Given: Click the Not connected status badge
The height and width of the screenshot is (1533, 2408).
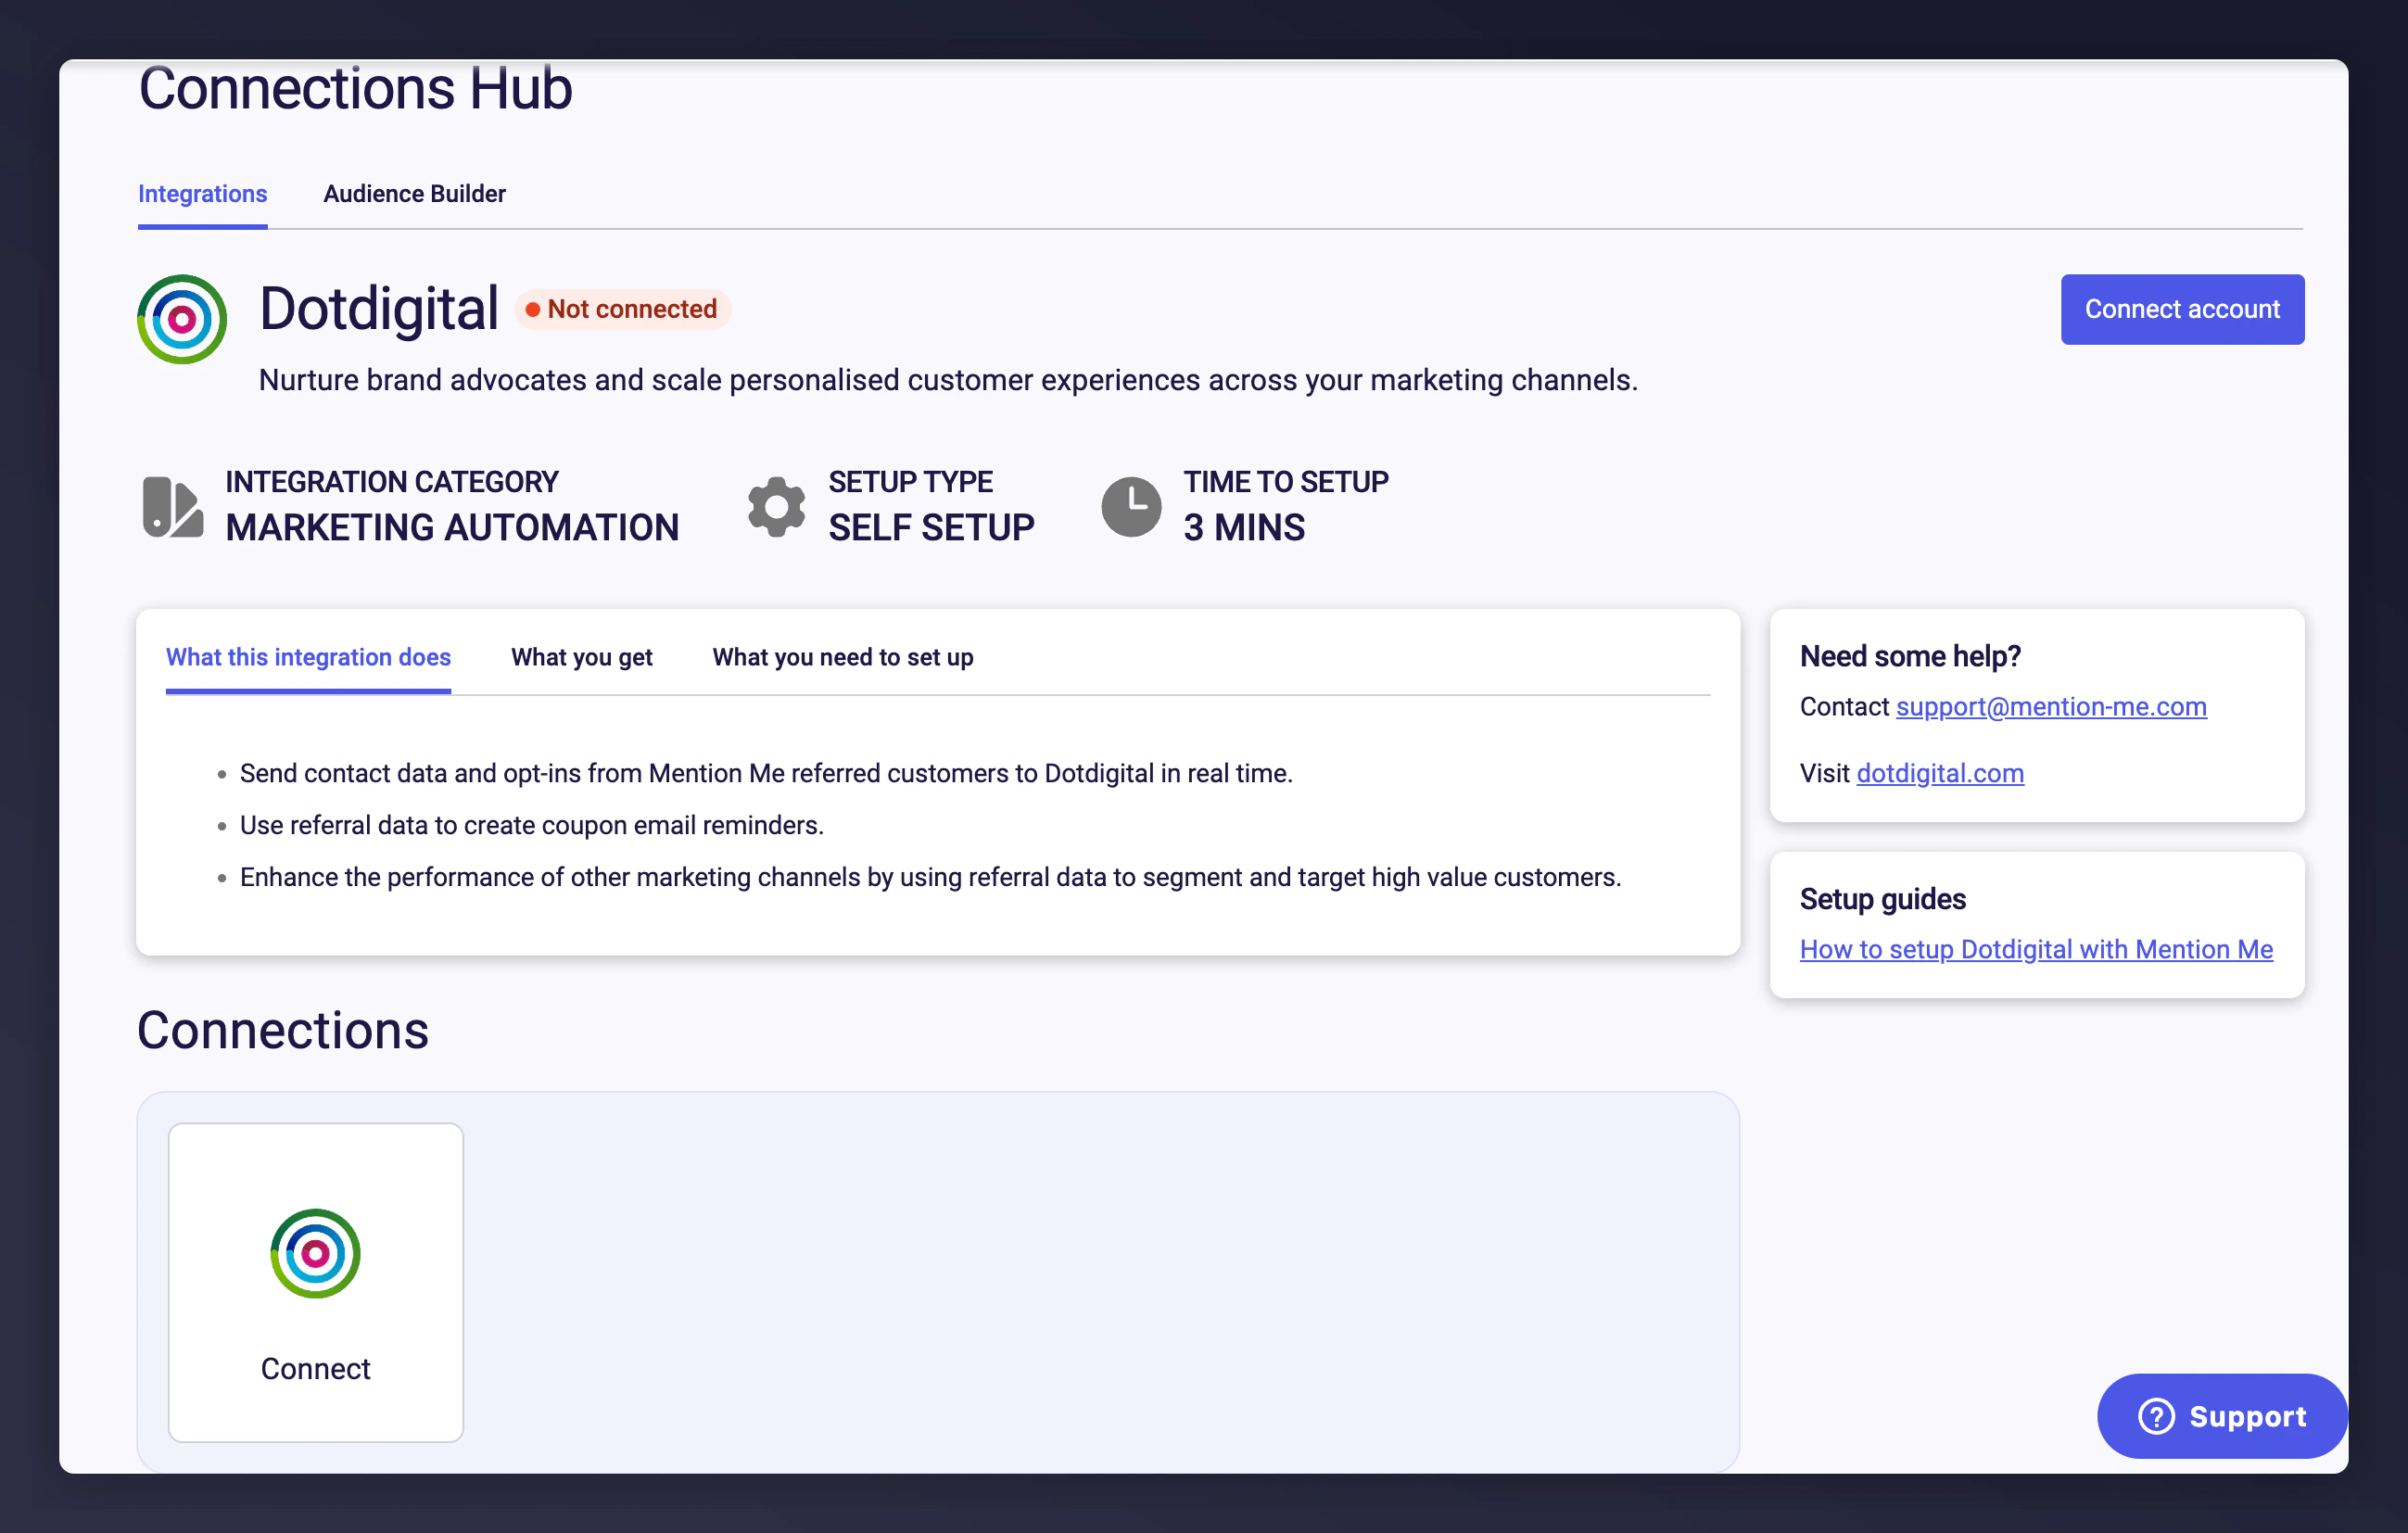Looking at the screenshot, I should (623, 309).
